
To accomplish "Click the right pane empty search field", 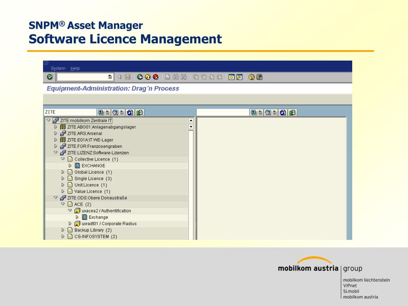I will click(223, 112).
